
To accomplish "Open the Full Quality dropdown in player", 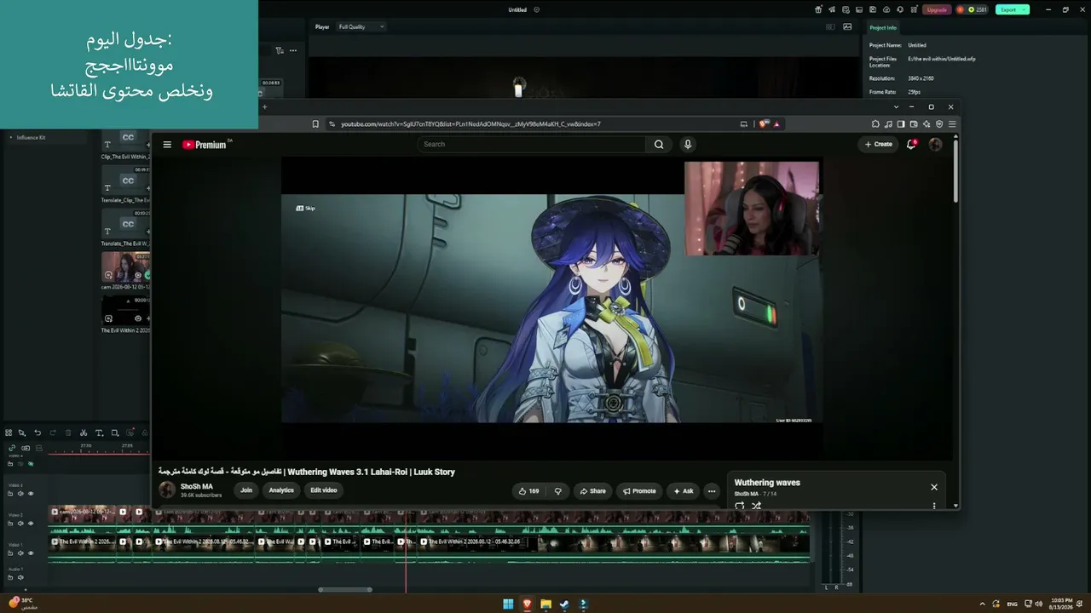I will click(361, 26).
